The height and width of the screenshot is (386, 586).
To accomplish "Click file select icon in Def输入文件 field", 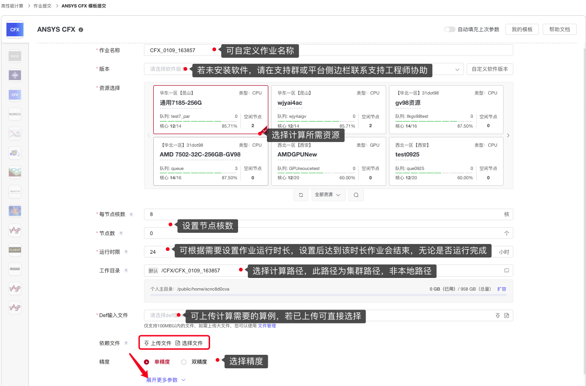I will pos(507,316).
